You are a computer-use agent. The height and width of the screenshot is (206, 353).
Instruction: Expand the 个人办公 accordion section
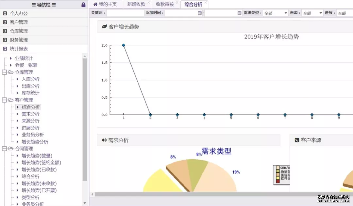point(19,13)
